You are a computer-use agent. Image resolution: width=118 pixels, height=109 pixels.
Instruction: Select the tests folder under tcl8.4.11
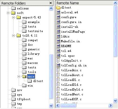32,67
